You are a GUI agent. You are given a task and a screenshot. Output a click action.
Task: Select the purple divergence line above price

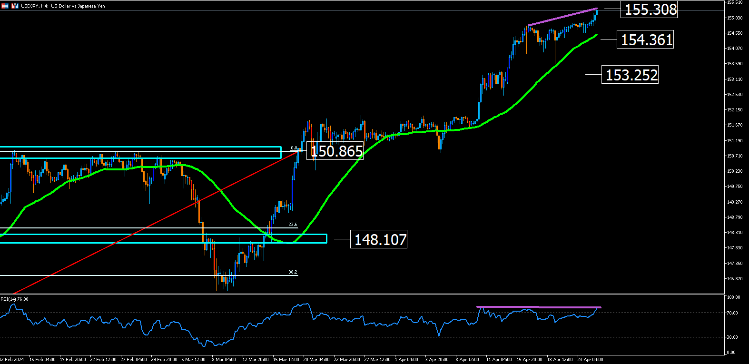coord(562,17)
